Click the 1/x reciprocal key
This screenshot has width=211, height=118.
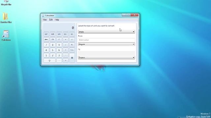[72, 50]
